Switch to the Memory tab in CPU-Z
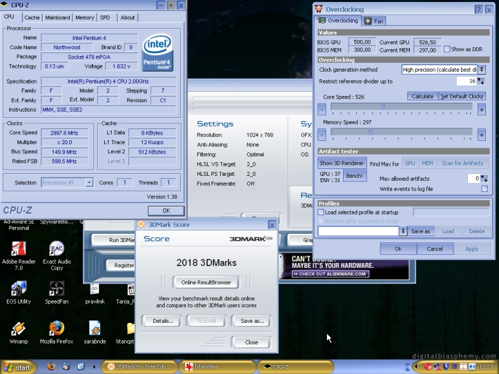499x374 pixels. 85,17
